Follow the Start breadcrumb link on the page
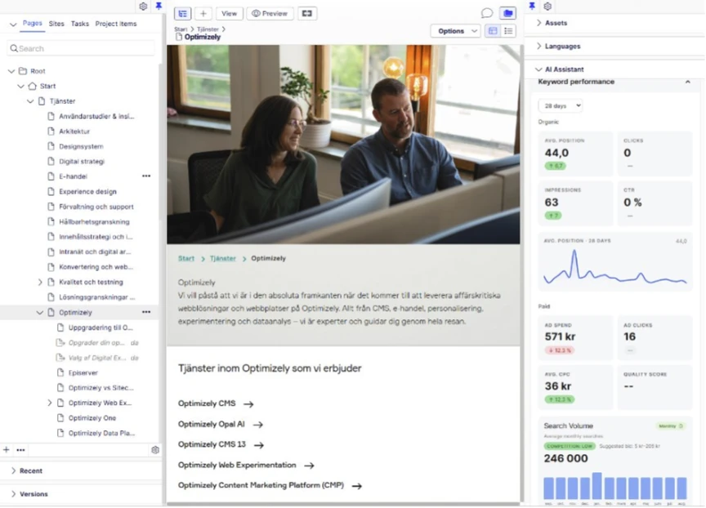The width and height of the screenshot is (706, 508). pyautogui.click(x=186, y=259)
